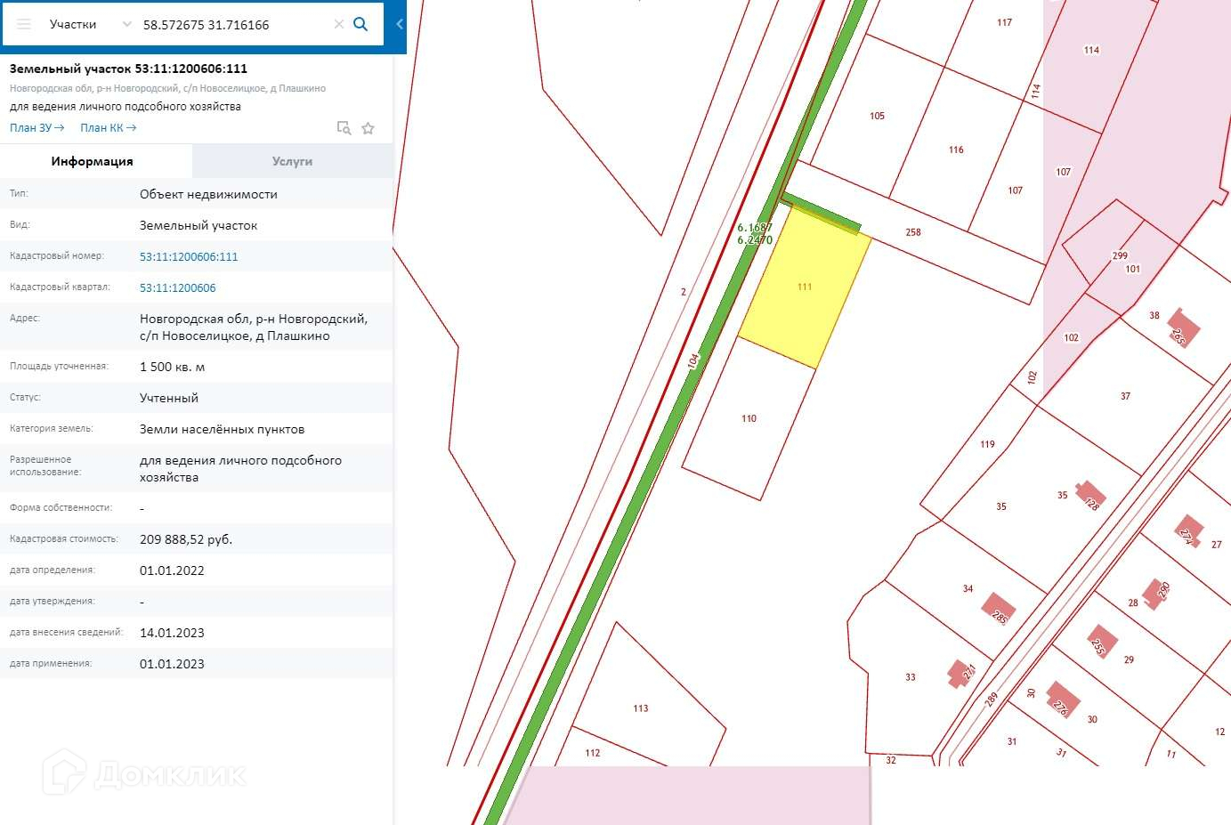This screenshot has width=1231, height=825.
Task: Select cadastral cost 209 888,52 руб.
Action: (x=186, y=539)
